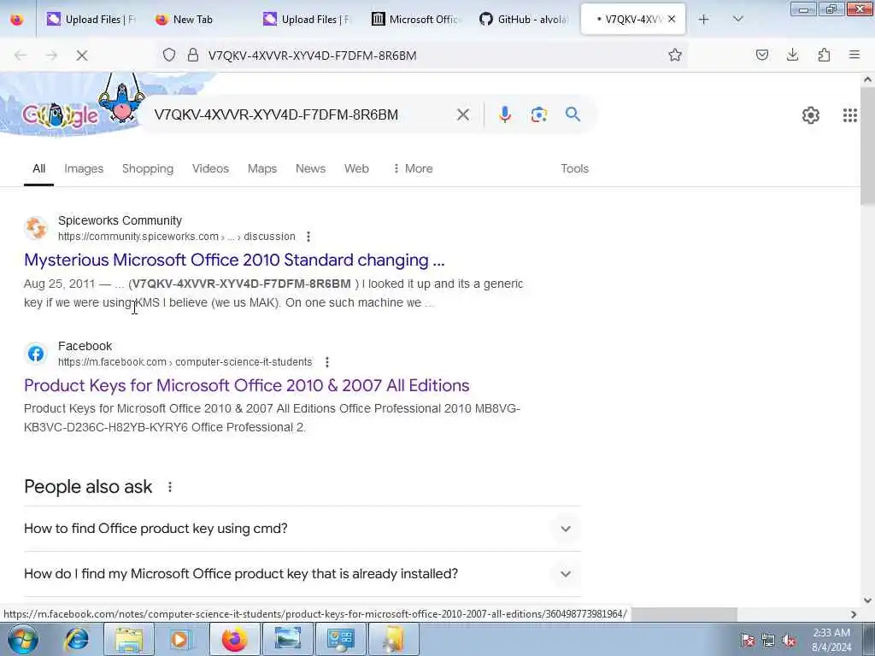
Task: Open the Action Center flag tray icon
Action: [x=747, y=641]
